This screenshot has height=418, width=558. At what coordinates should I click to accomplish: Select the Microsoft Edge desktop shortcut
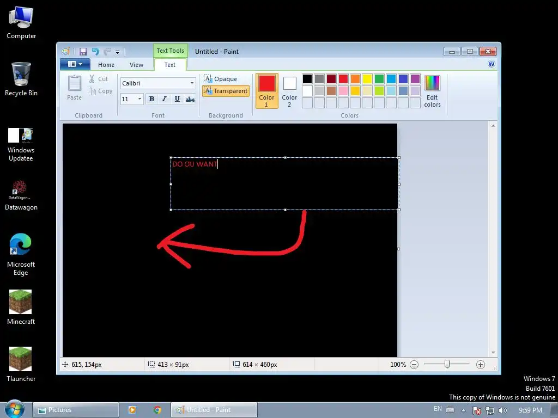pyautogui.click(x=21, y=255)
